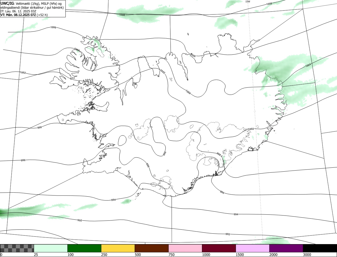
Task: Click the gray checkered 0–25 legend swatch
Action: pyautogui.click(x=17, y=248)
